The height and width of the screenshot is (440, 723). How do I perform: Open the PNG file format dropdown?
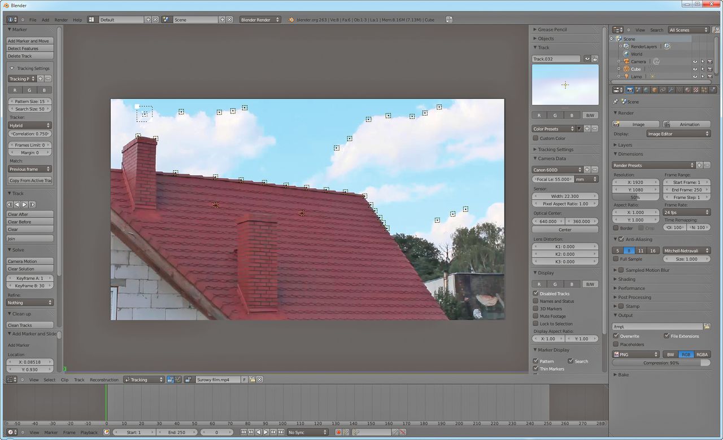click(x=636, y=354)
